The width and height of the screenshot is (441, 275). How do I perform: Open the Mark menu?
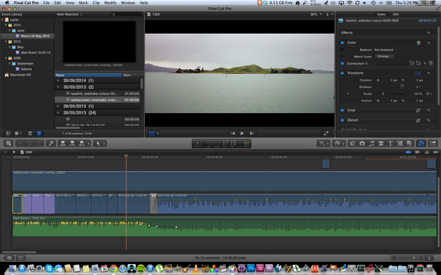click(83, 3)
